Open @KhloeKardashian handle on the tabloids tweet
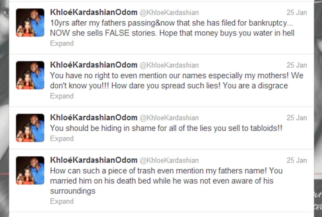 (169, 118)
